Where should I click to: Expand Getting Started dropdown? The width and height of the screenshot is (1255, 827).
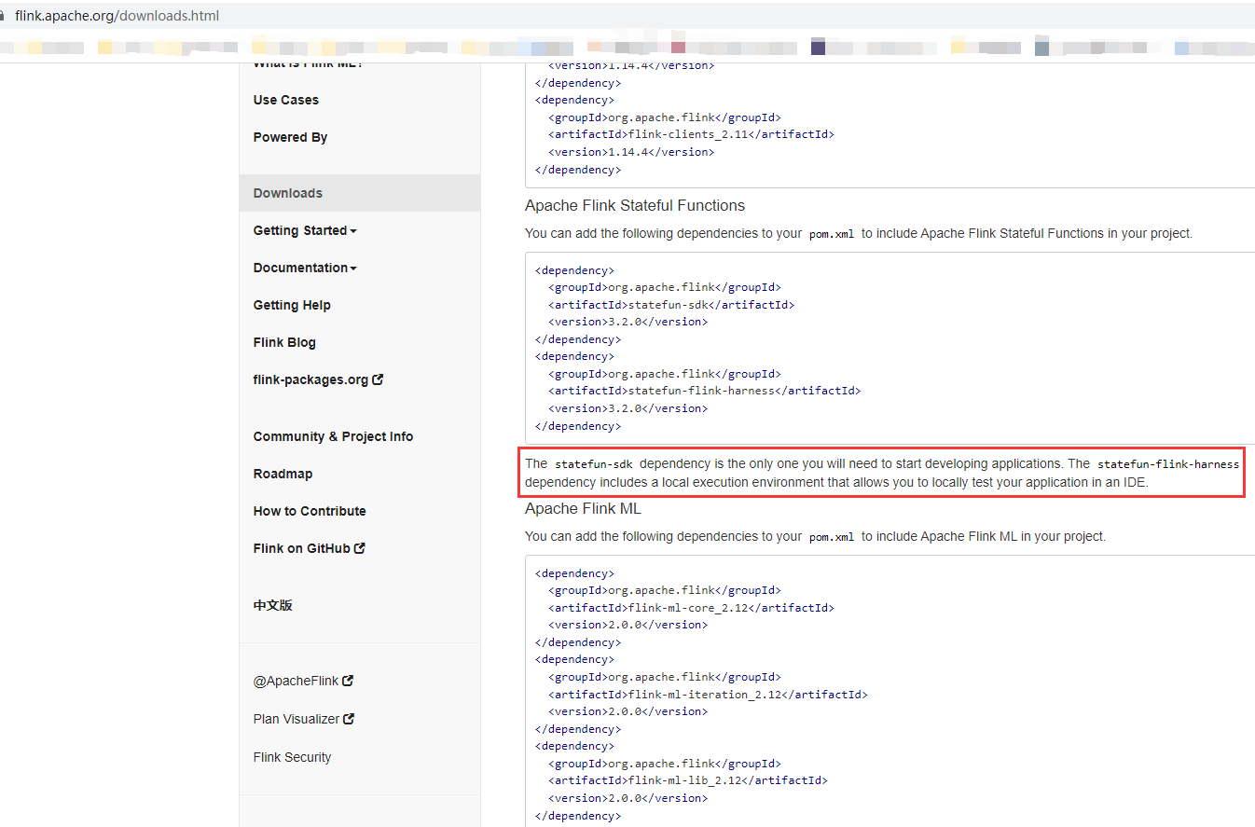(x=304, y=230)
